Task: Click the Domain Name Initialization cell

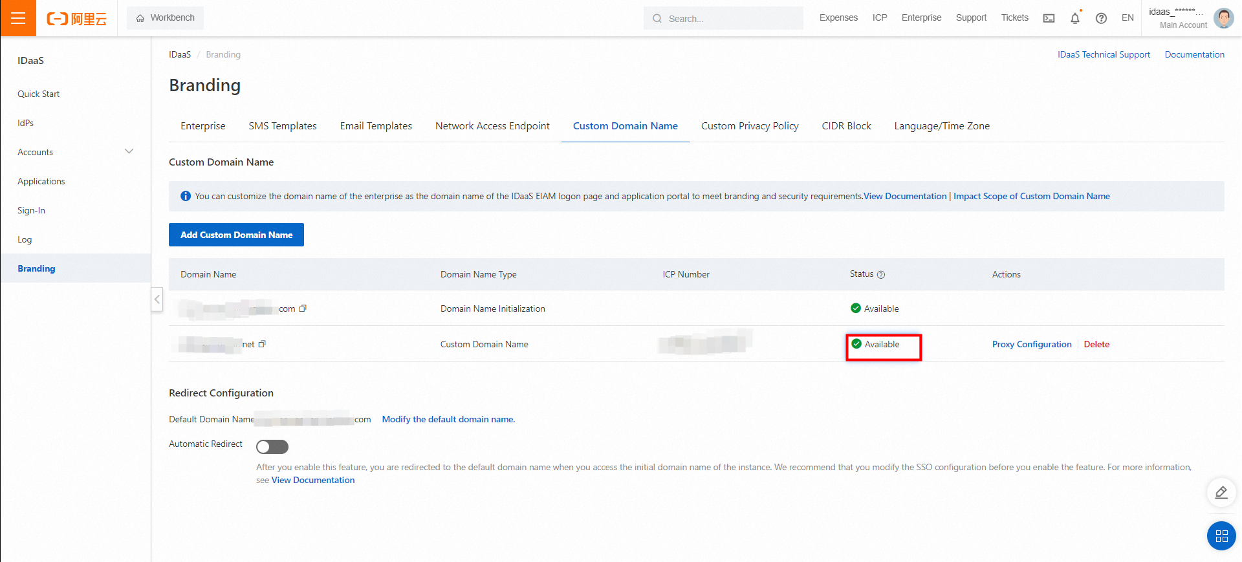Action: click(493, 308)
